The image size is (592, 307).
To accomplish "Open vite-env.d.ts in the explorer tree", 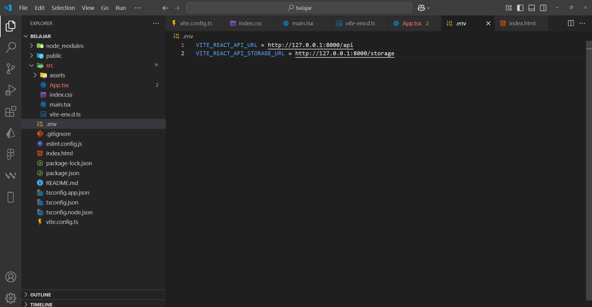I will point(94,114).
